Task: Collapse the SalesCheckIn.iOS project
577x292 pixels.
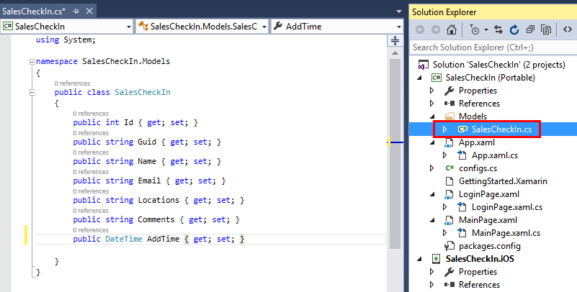Action: pyautogui.click(x=419, y=260)
